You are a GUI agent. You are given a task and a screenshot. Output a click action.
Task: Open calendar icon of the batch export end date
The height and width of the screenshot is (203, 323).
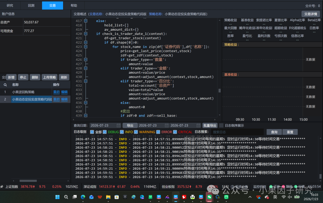click(198, 125)
